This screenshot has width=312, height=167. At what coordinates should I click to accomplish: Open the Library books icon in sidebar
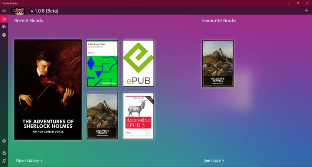[4, 27]
